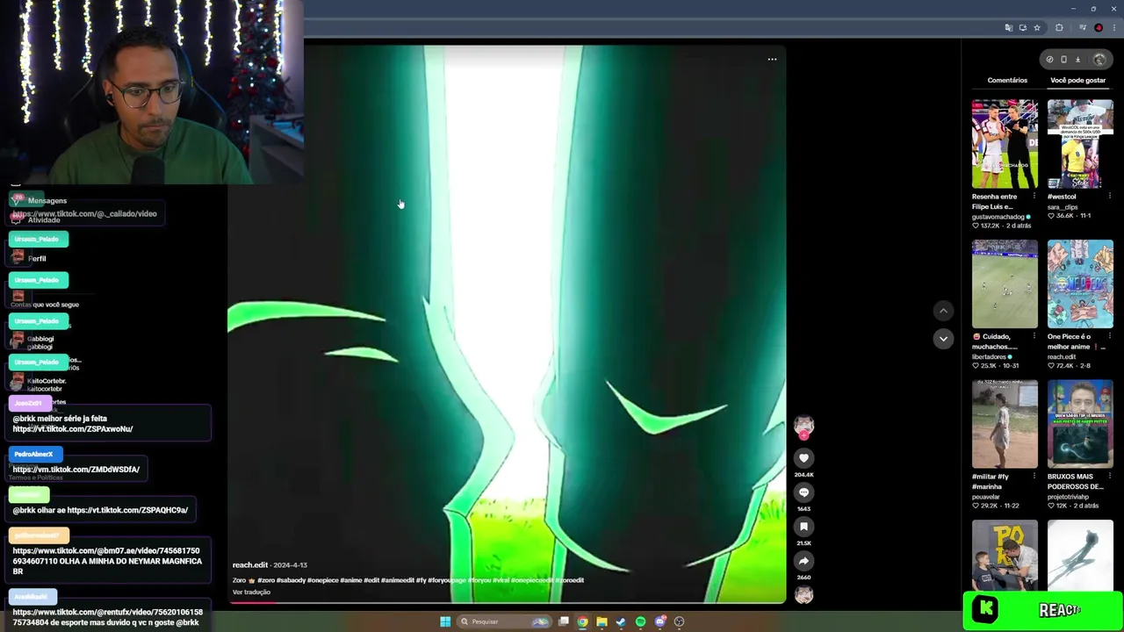Open the Resenha entre Filipe Luís video thumbnail
This screenshot has width=1124, height=632.
pyautogui.click(x=1005, y=144)
